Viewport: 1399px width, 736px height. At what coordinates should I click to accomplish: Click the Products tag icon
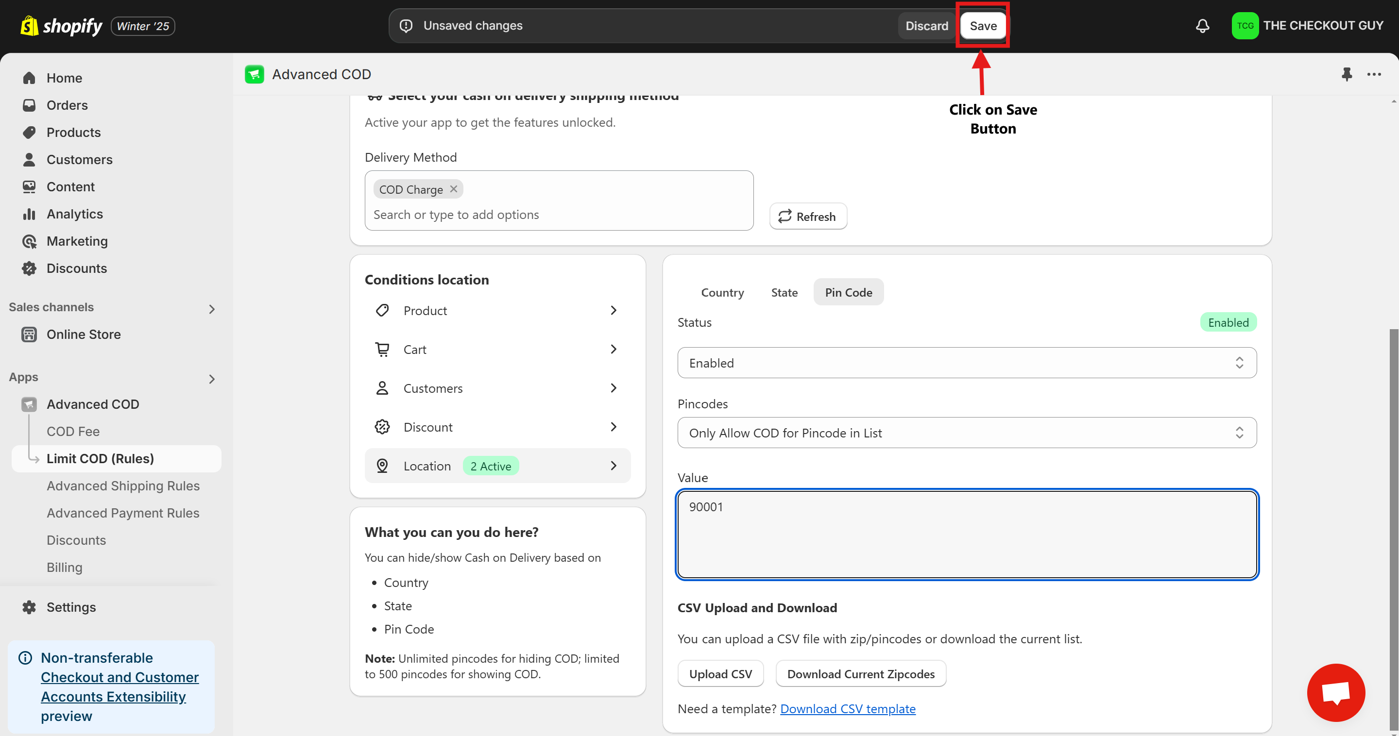click(29, 132)
